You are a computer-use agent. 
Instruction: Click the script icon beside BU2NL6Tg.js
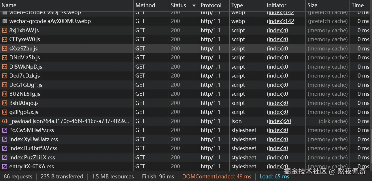point(5,94)
